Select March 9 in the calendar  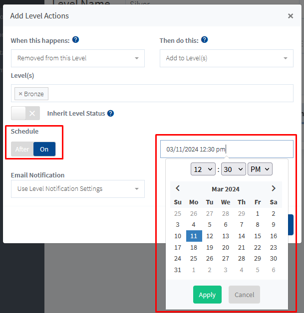point(274,225)
